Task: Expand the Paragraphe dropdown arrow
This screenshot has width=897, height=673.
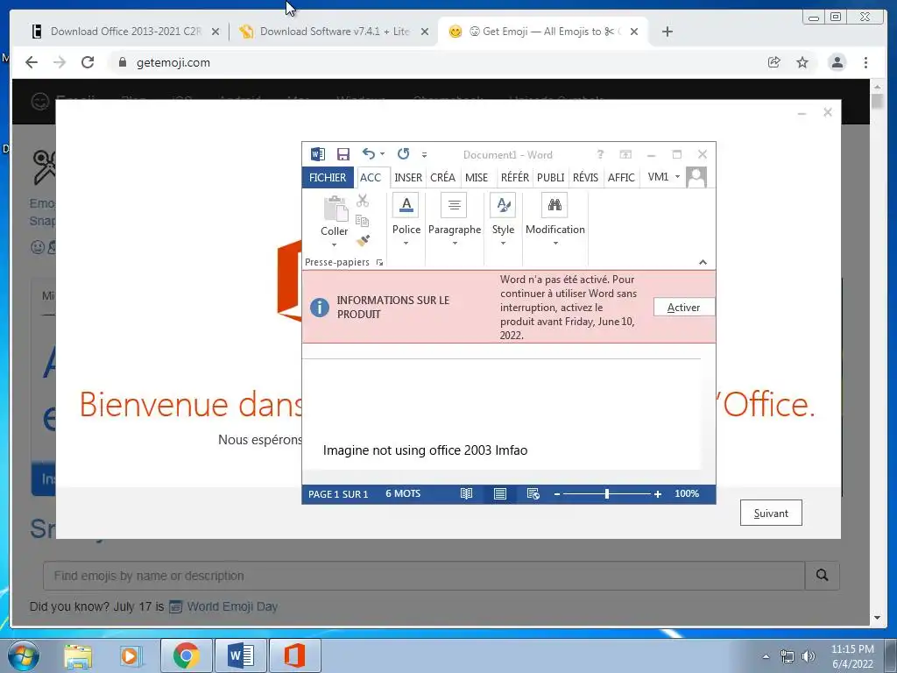Action: [x=455, y=244]
